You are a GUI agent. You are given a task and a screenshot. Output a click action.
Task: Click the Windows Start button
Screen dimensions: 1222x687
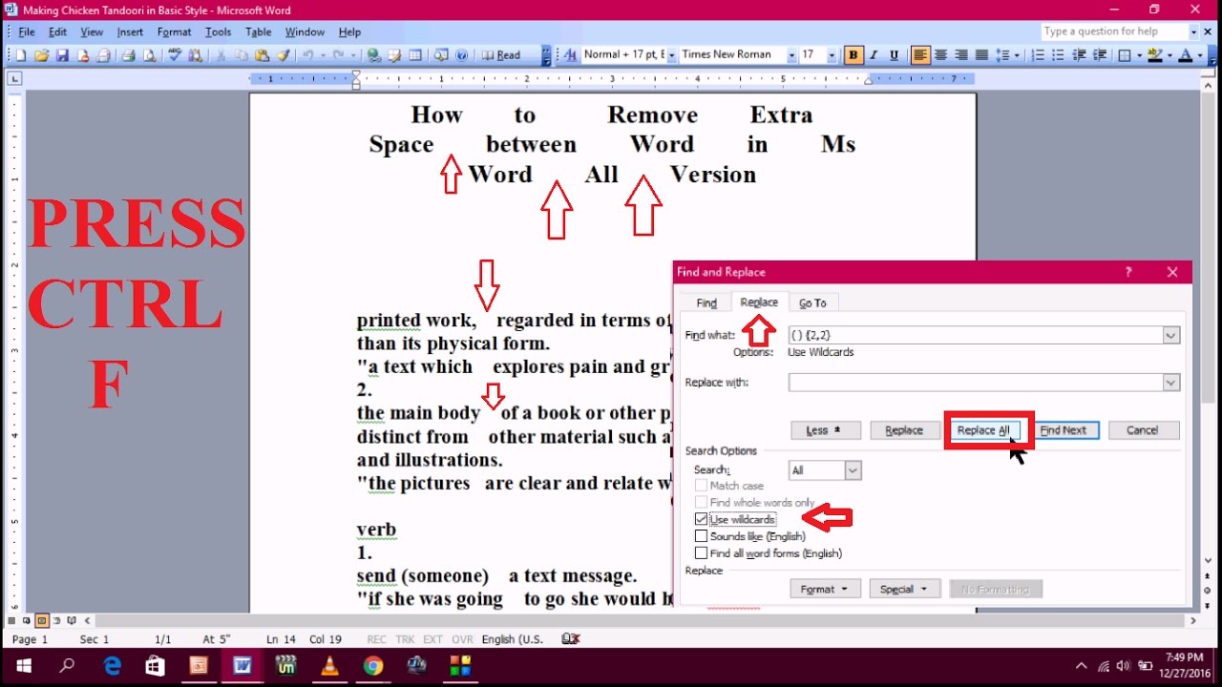click(x=23, y=666)
